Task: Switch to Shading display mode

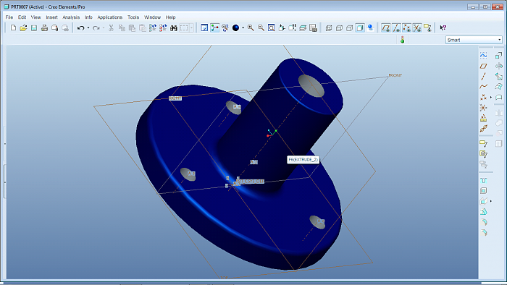Action: coord(360,28)
